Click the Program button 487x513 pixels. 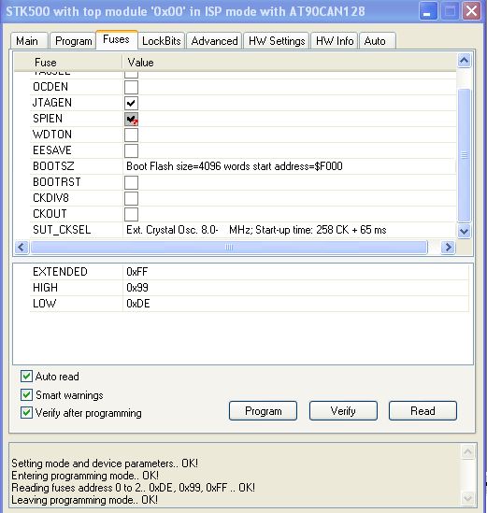pyautogui.click(x=264, y=411)
